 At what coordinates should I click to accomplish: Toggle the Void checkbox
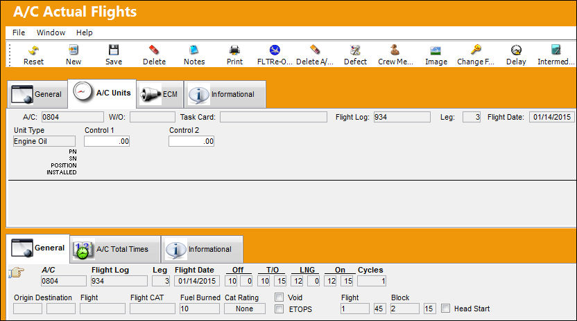(279, 297)
